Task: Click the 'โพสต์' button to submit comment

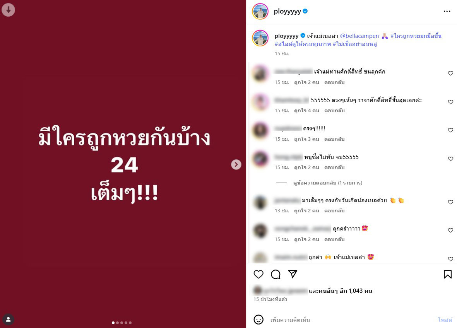Action: (x=445, y=320)
